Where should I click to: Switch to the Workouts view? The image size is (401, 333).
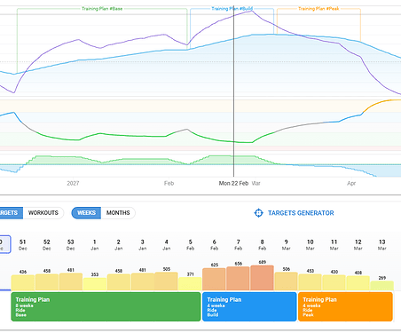click(43, 213)
